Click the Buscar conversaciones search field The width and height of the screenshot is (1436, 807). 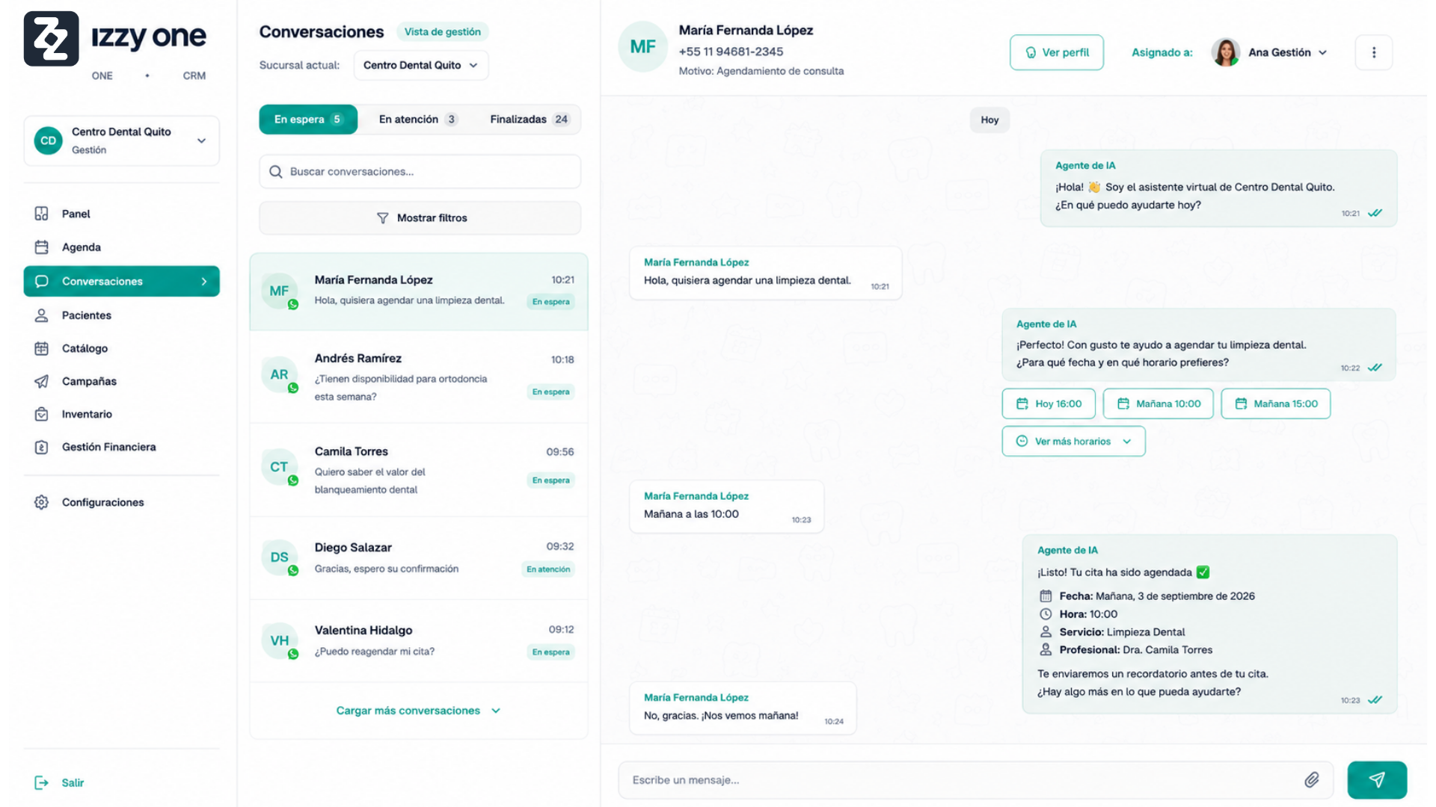(420, 172)
